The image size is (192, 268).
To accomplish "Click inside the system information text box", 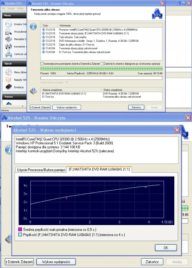I will click(x=97, y=150).
